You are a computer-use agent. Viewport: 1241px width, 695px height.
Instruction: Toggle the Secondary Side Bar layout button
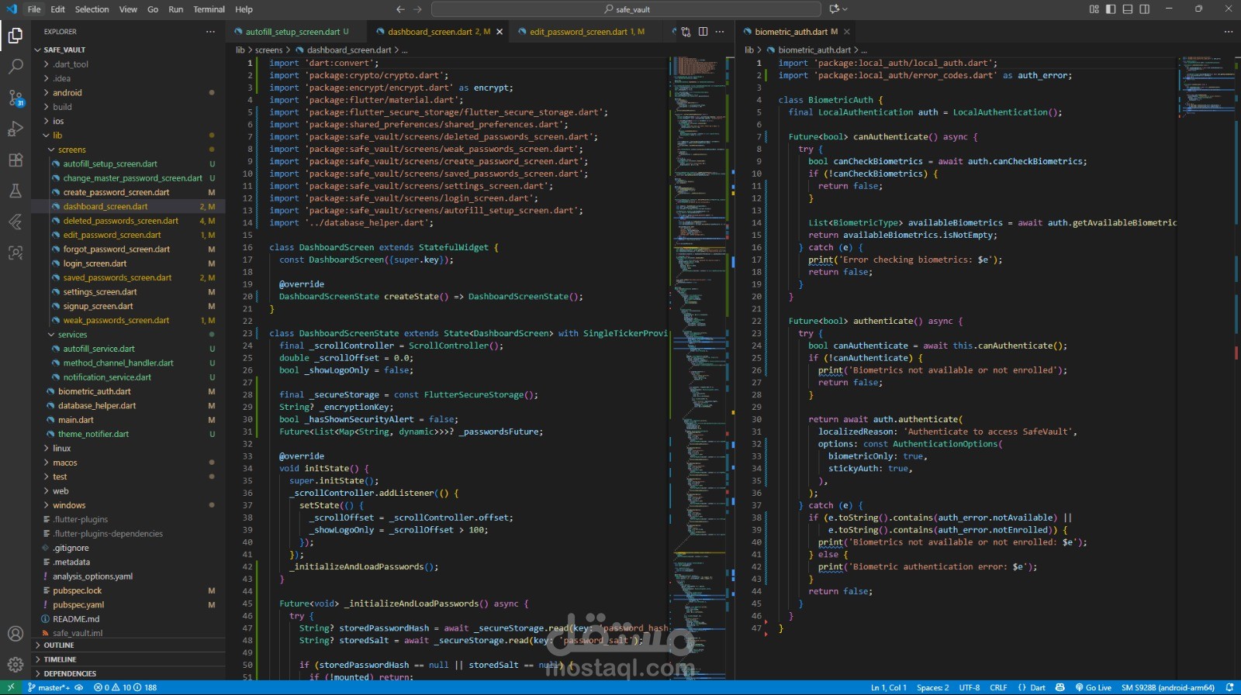point(1145,9)
